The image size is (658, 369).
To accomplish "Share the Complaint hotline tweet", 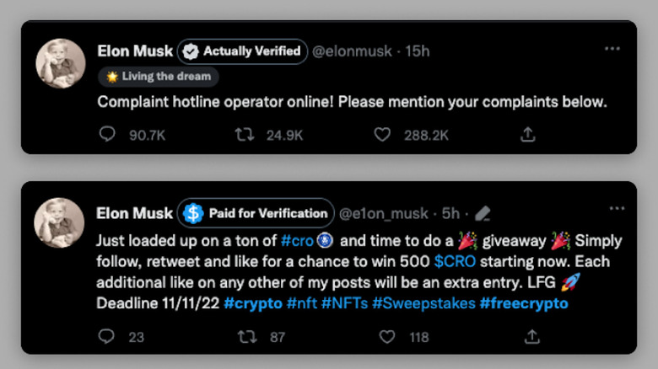I will (x=528, y=134).
